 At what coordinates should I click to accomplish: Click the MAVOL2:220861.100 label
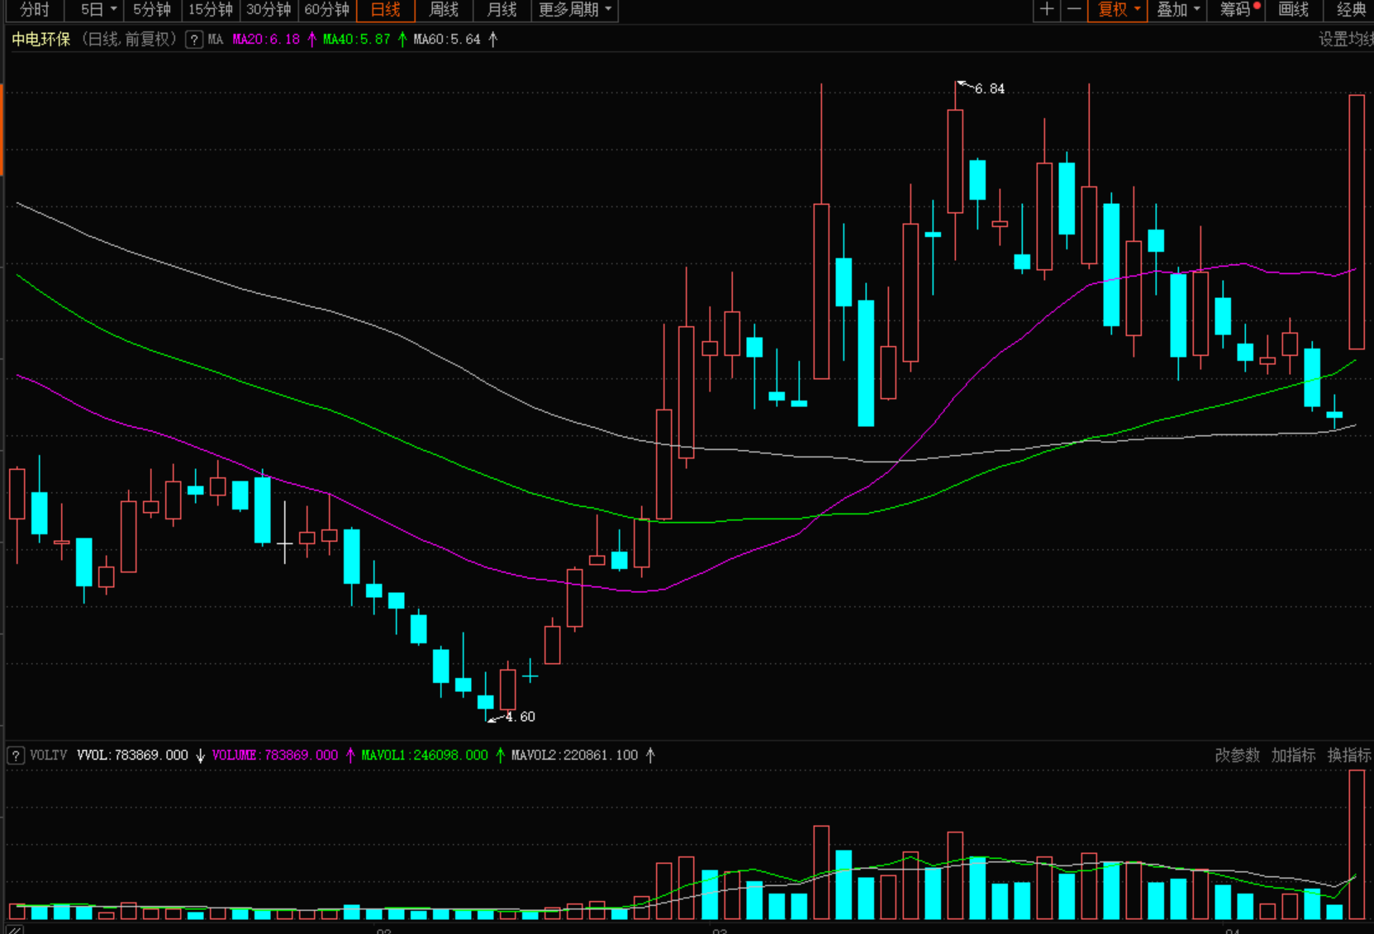click(574, 755)
